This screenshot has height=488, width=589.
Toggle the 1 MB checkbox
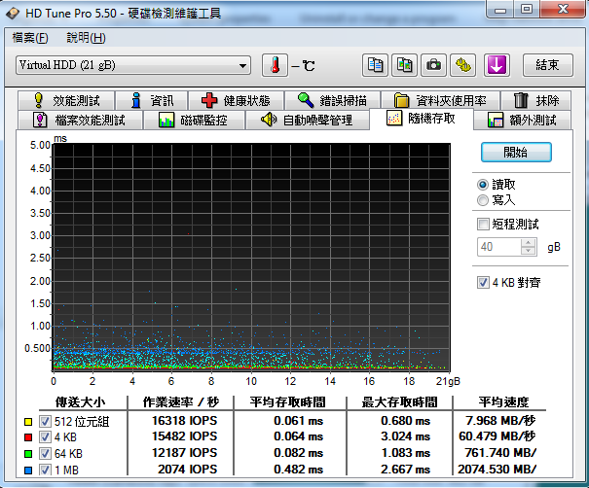45,470
